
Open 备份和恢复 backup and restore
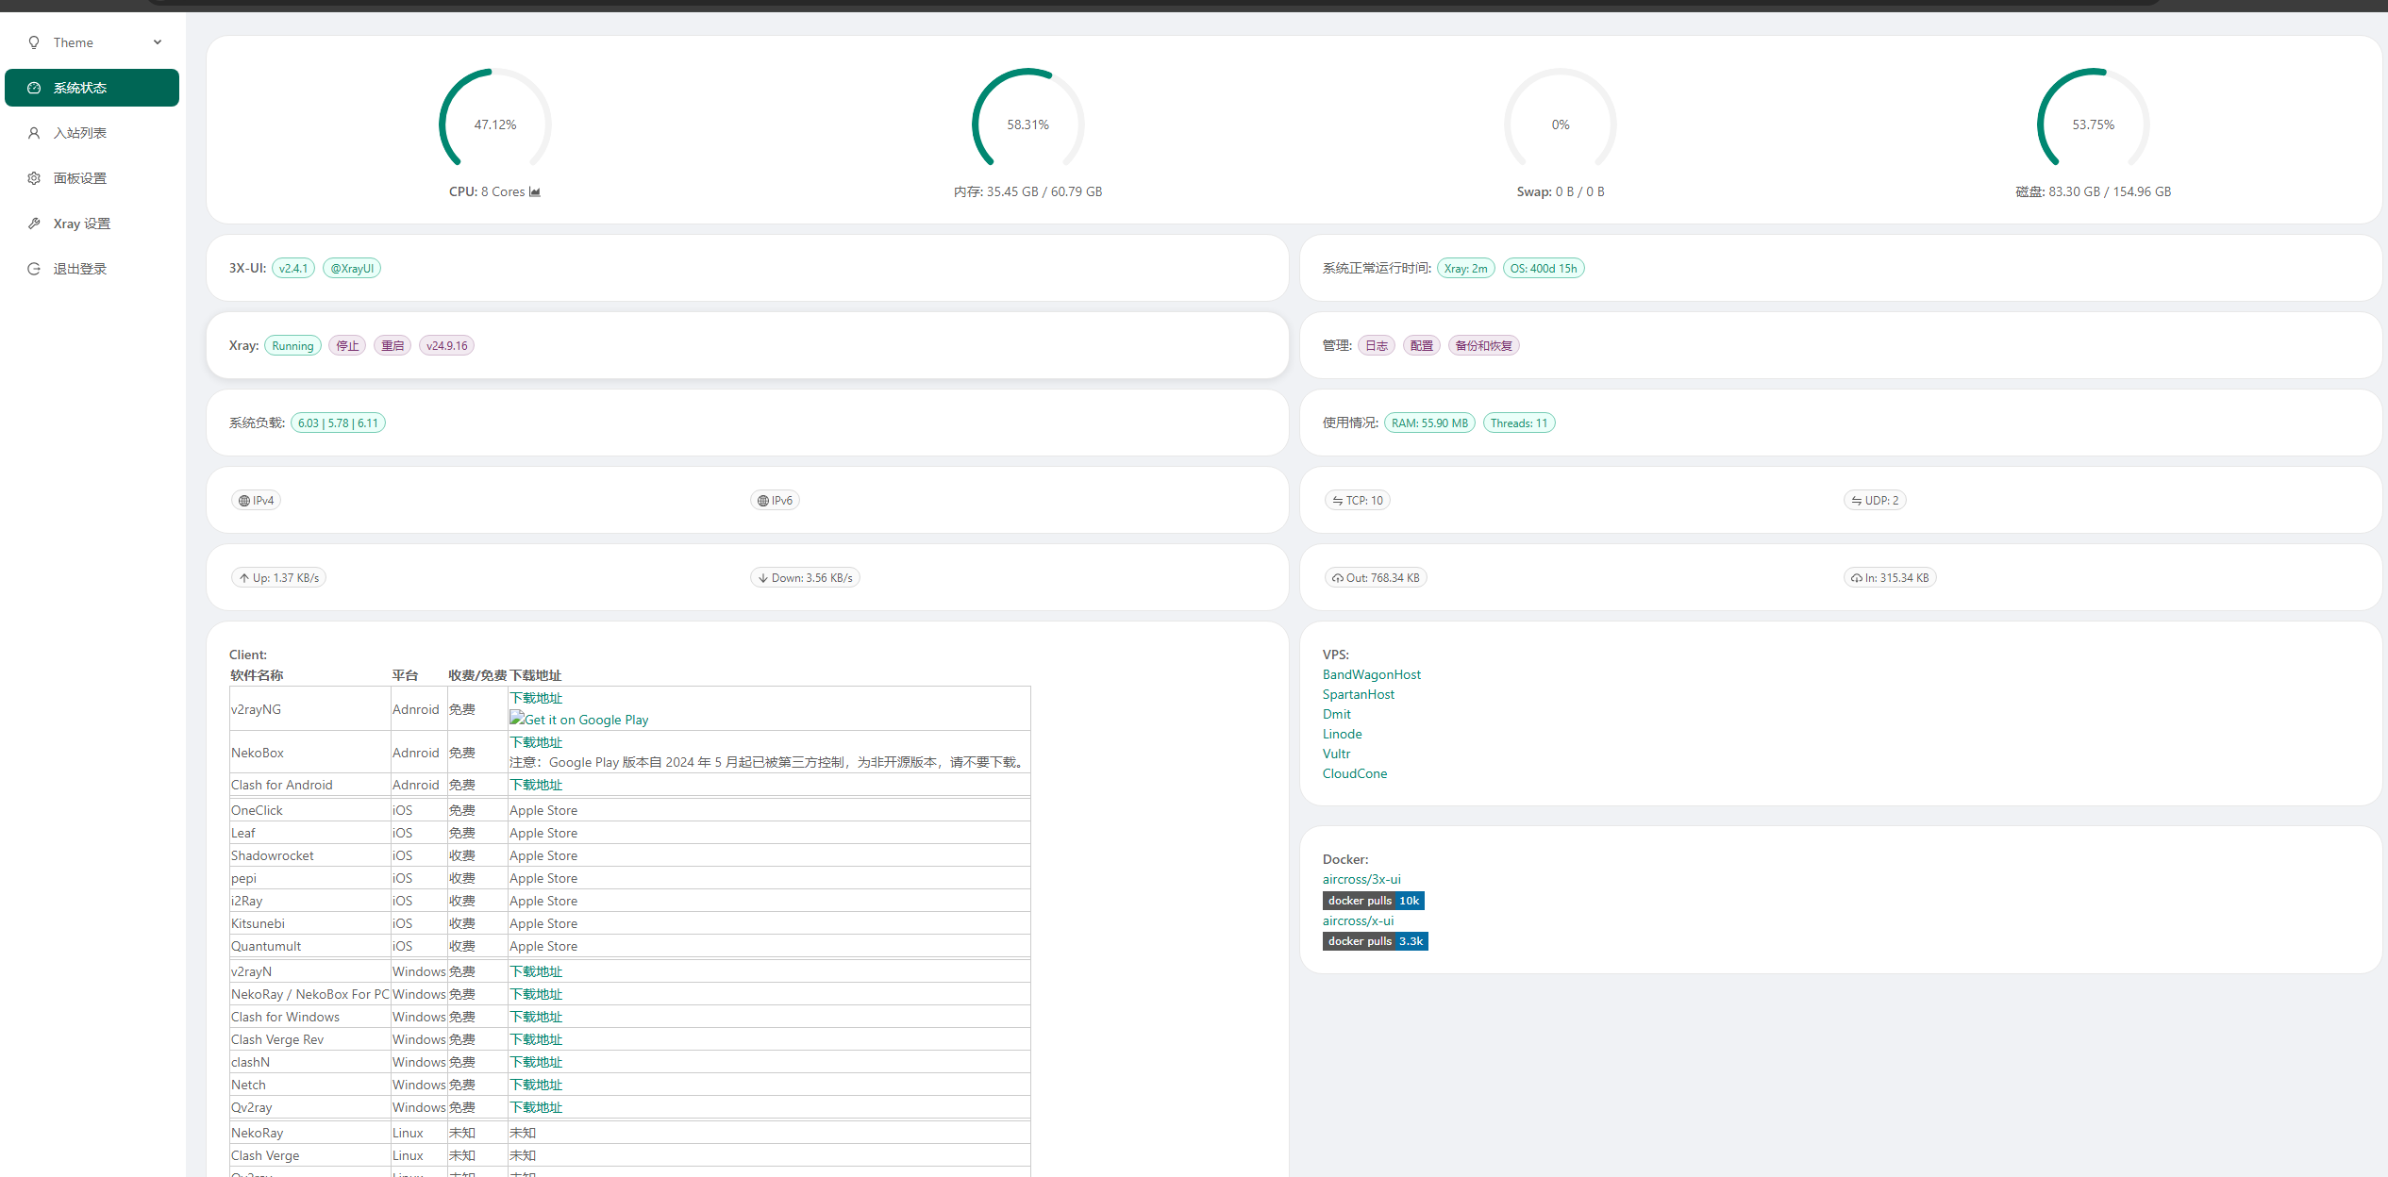coord(1483,346)
